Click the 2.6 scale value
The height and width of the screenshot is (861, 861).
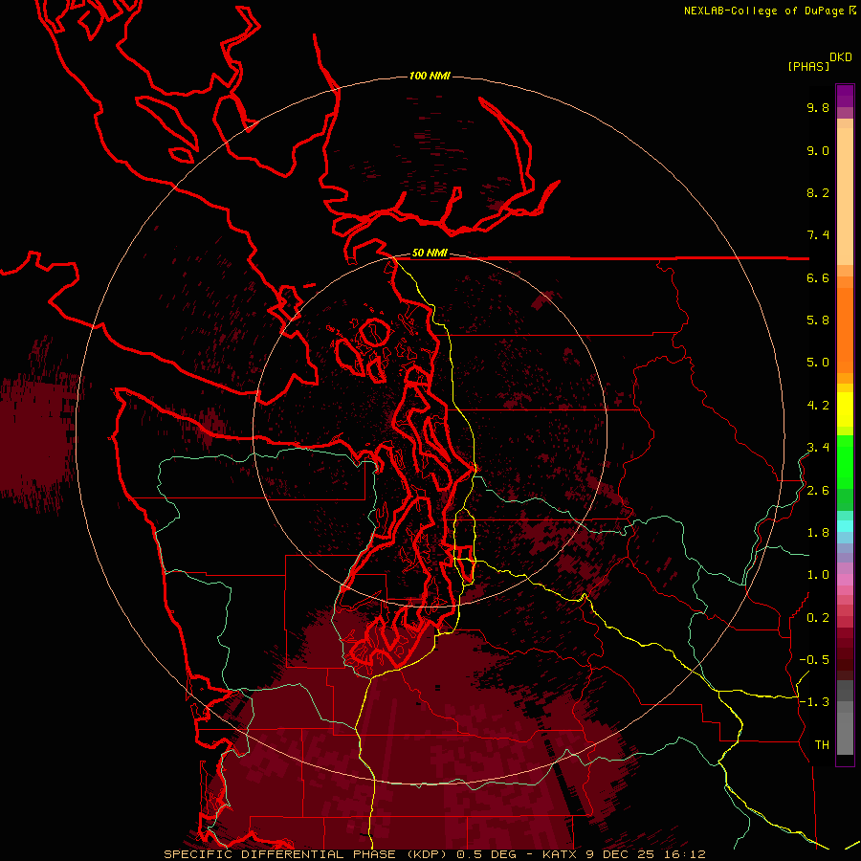coord(818,491)
